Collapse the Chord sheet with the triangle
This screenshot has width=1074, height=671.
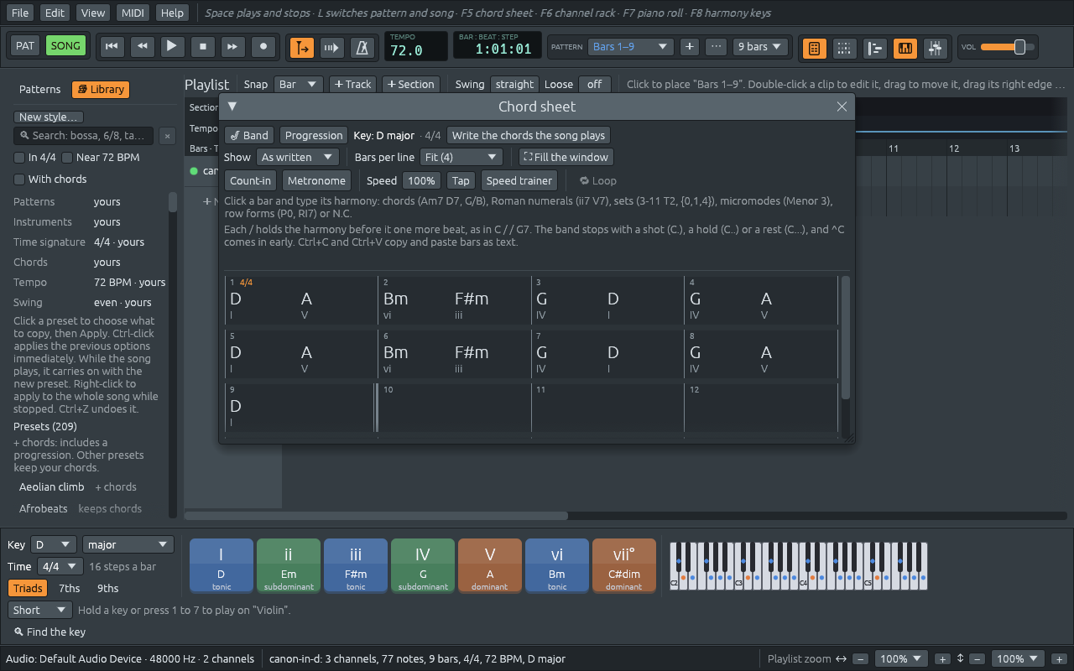pos(232,107)
